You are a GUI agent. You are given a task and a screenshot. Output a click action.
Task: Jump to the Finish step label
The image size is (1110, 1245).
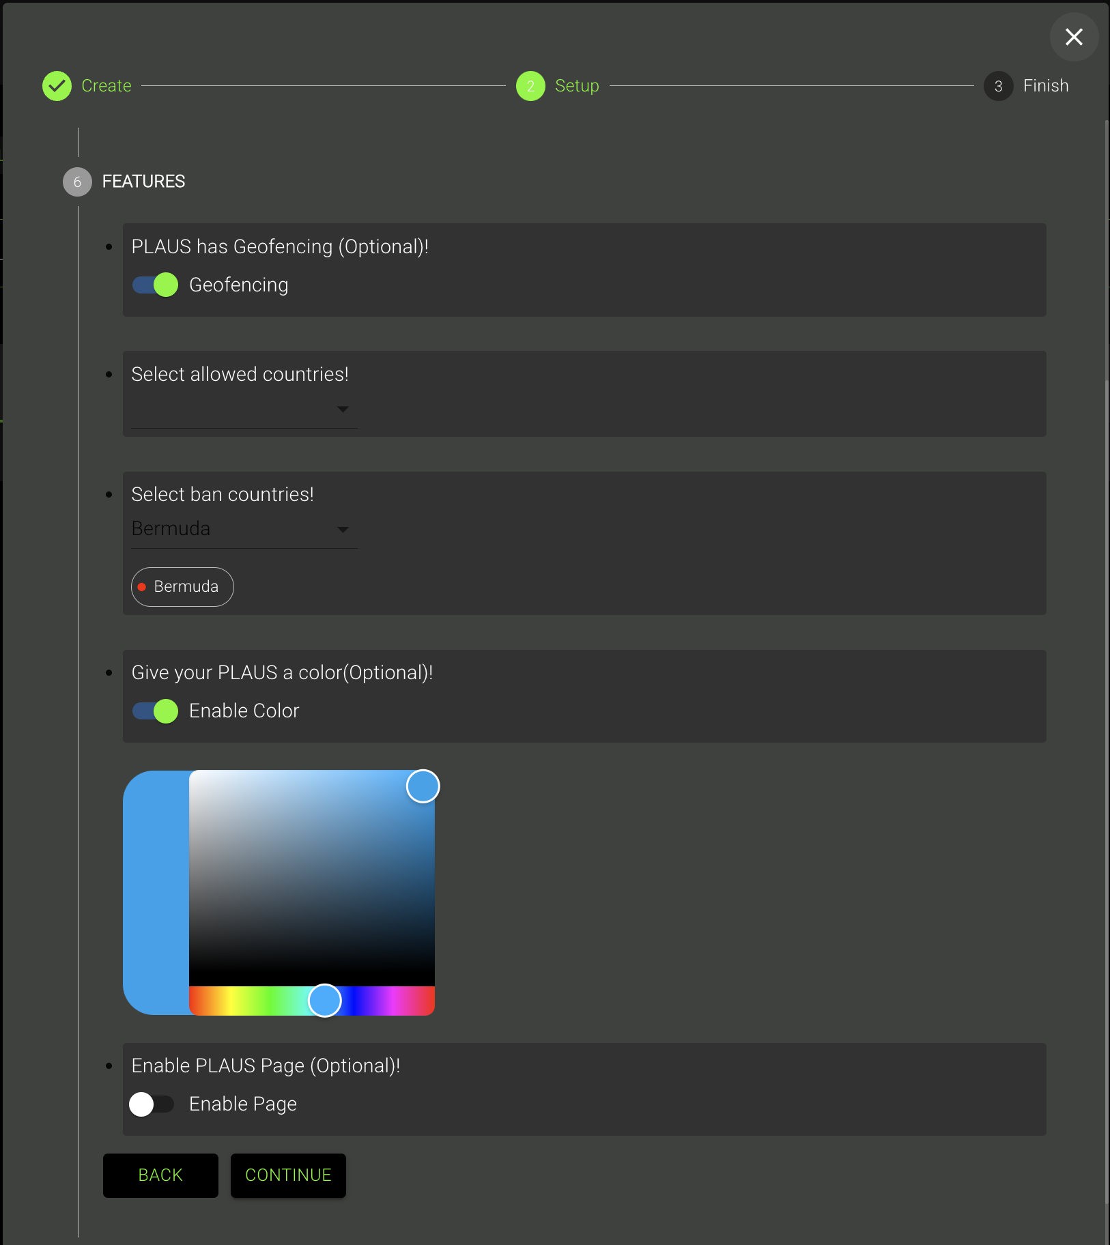click(x=1045, y=86)
